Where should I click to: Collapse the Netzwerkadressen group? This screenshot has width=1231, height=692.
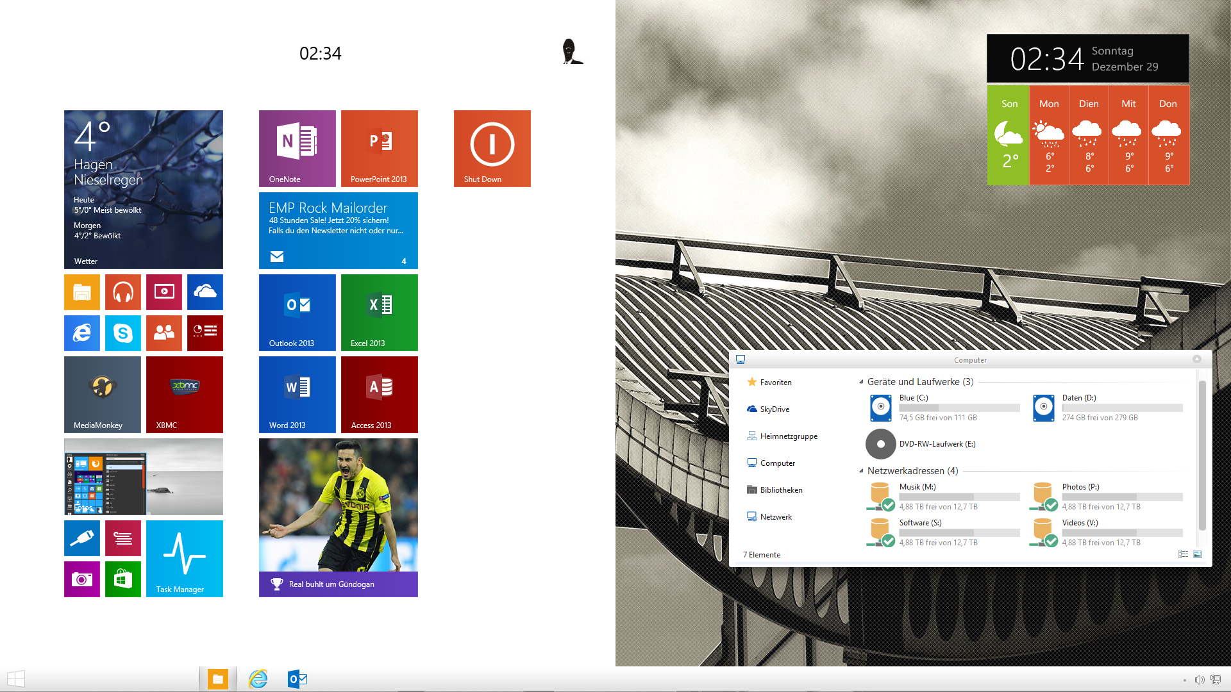tap(861, 471)
